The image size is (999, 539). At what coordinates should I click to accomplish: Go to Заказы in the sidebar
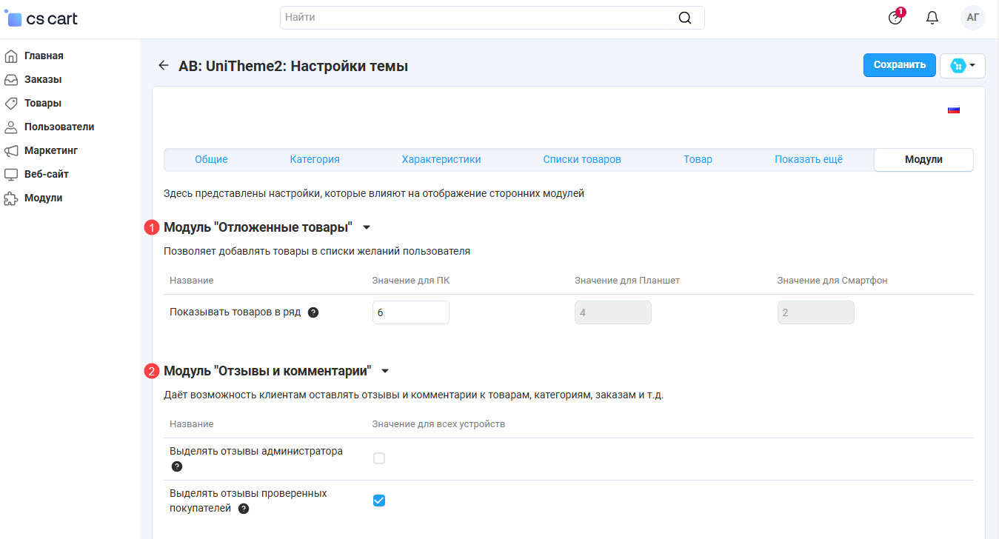click(43, 79)
